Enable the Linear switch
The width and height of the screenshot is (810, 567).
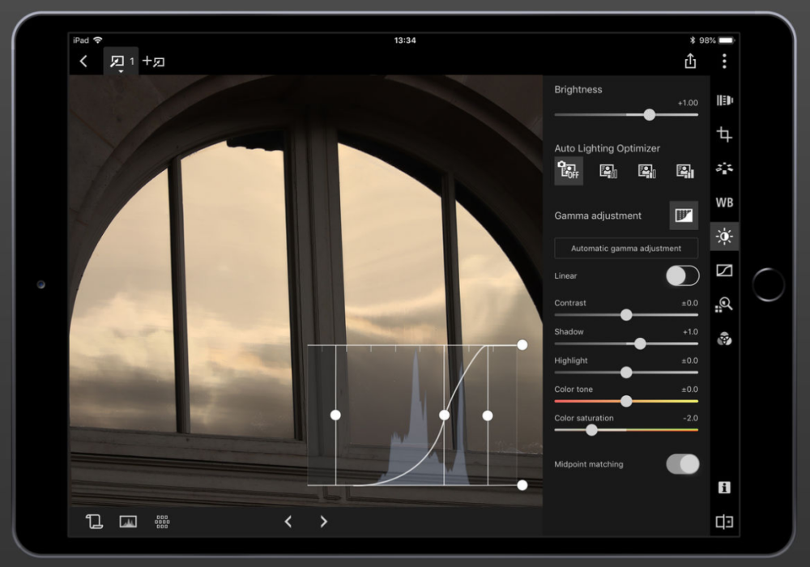pyautogui.click(x=682, y=275)
